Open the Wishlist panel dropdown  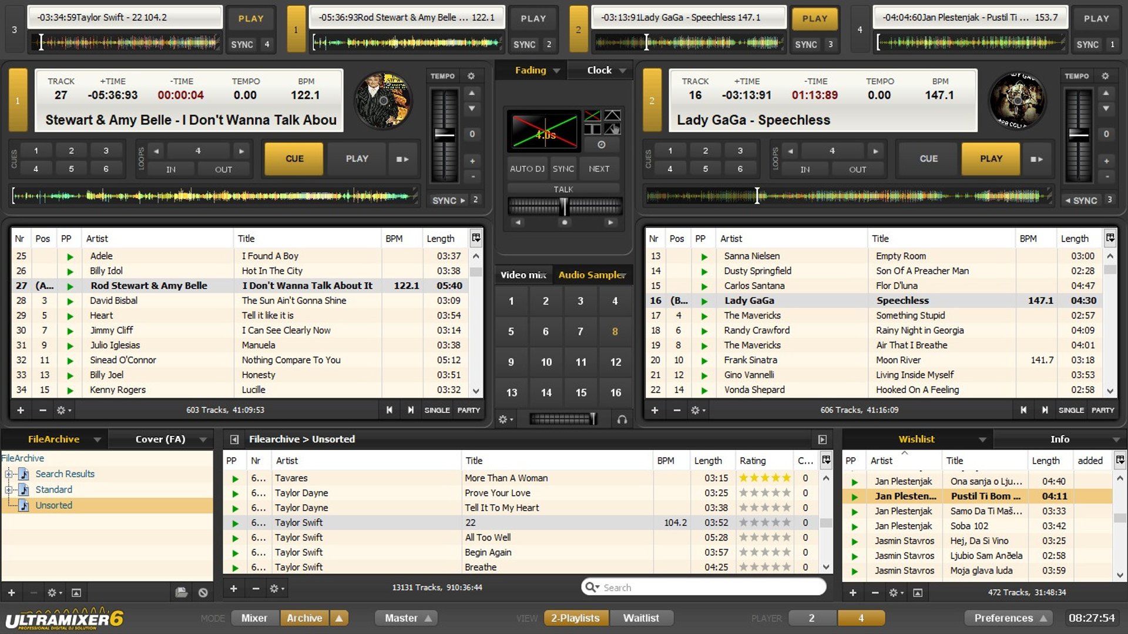pos(982,440)
